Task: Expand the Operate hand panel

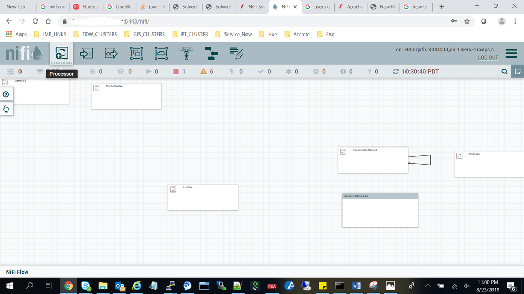Action: pyautogui.click(x=6, y=109)
